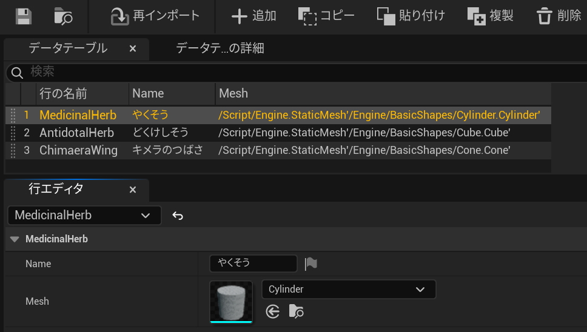
Task: Paste row using 貼り付け button
Action: 411,16
